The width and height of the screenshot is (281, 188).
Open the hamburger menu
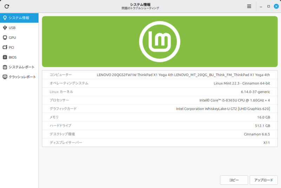coord(249,6)
